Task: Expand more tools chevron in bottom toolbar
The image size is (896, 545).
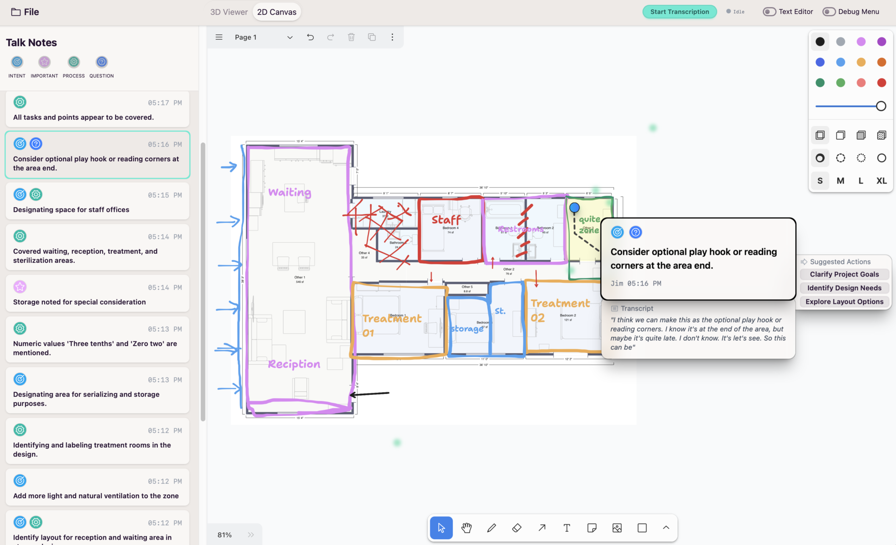Action: pos(666,528)
